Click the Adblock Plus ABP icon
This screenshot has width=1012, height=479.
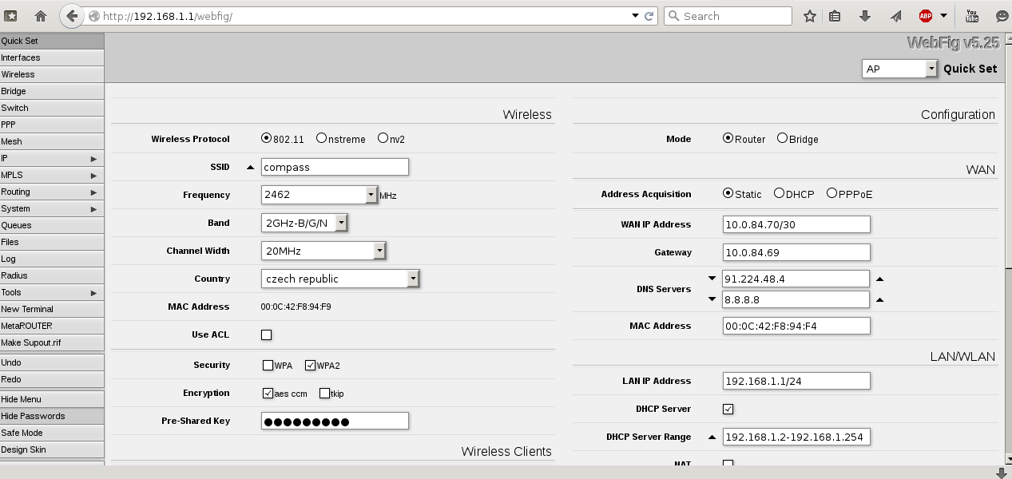(926, 16)
